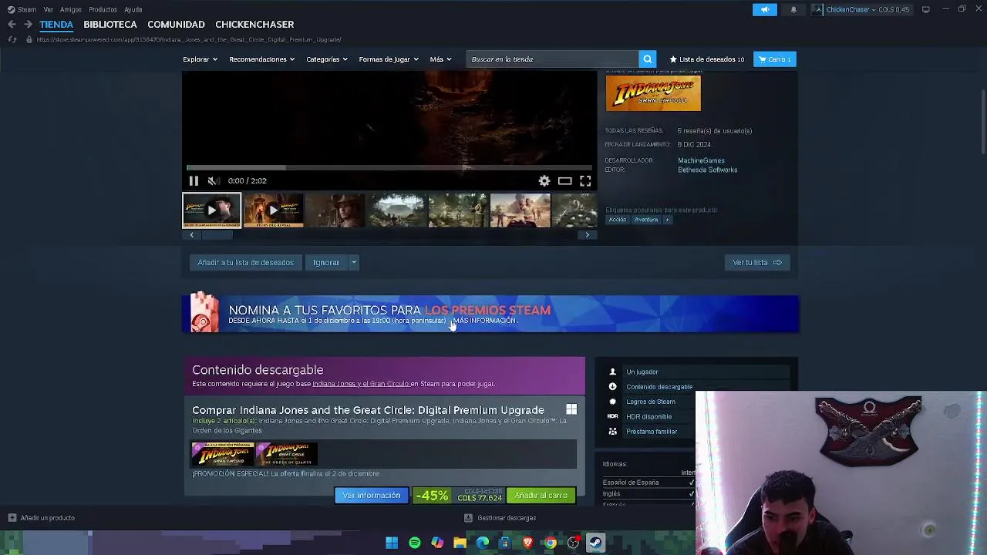Click the search magnifier button
The width and height of the screenshot is (987, 555).
[648, 59]
